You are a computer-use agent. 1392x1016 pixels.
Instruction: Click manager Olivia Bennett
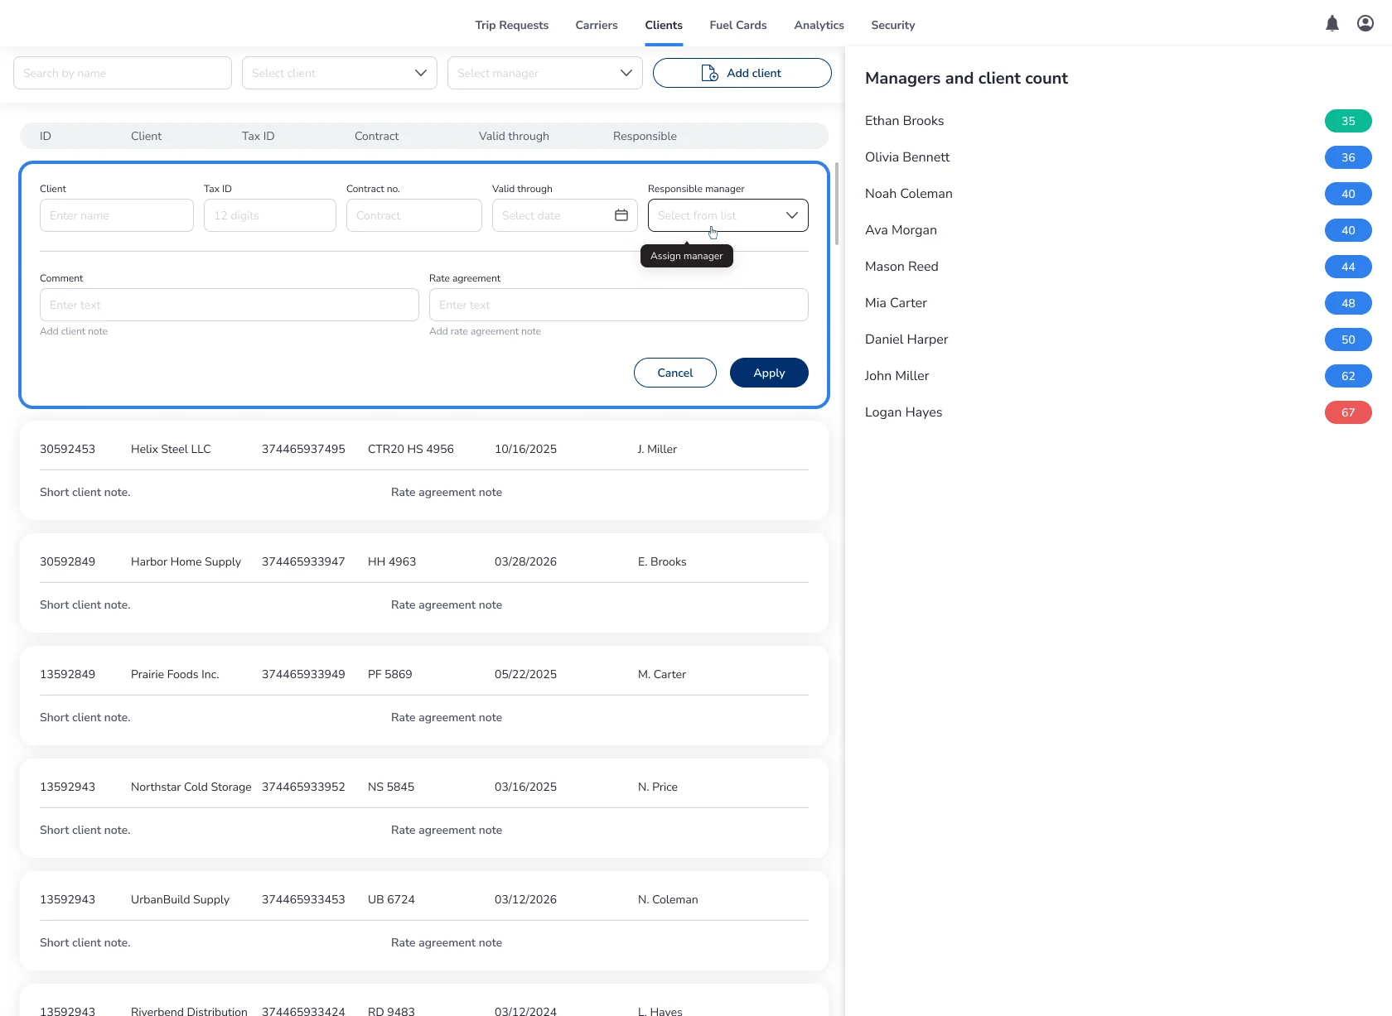pyautogui.click(x=907, y=157)
